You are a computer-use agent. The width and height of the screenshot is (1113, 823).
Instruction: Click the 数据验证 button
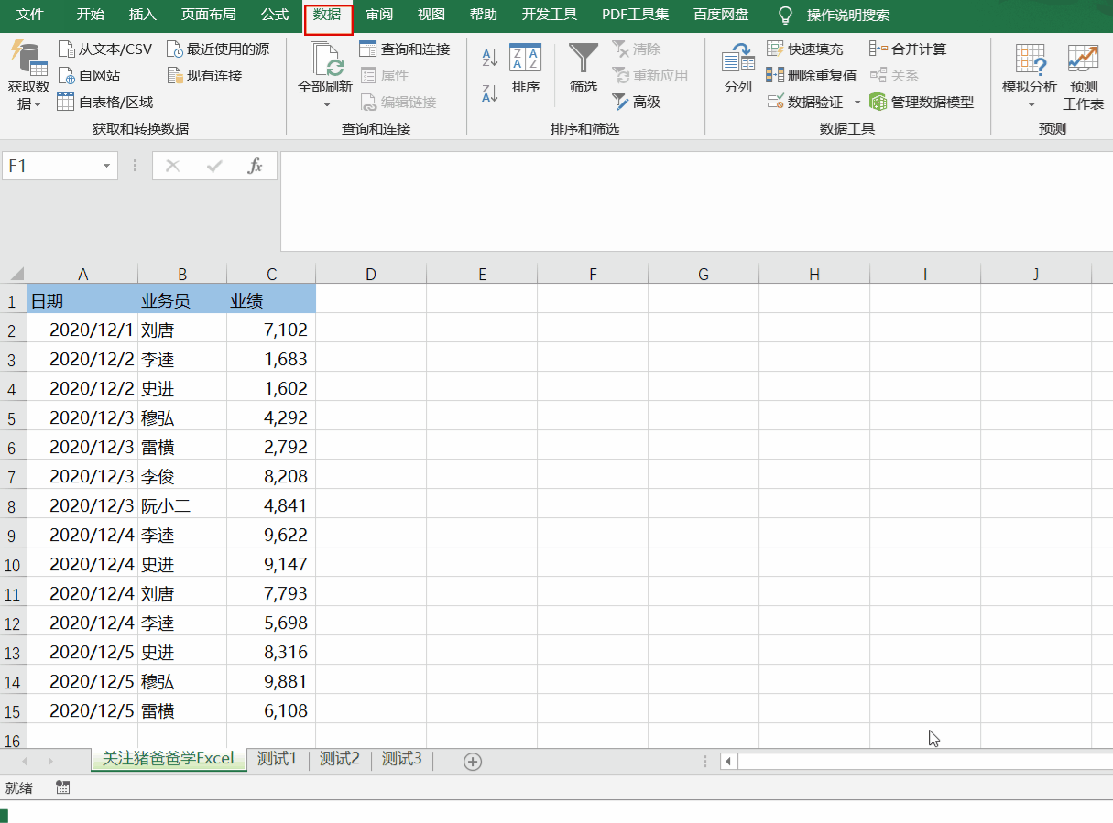click(805, 102)
